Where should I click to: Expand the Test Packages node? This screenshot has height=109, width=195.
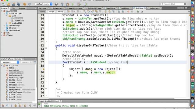click(x=4, y=25)
